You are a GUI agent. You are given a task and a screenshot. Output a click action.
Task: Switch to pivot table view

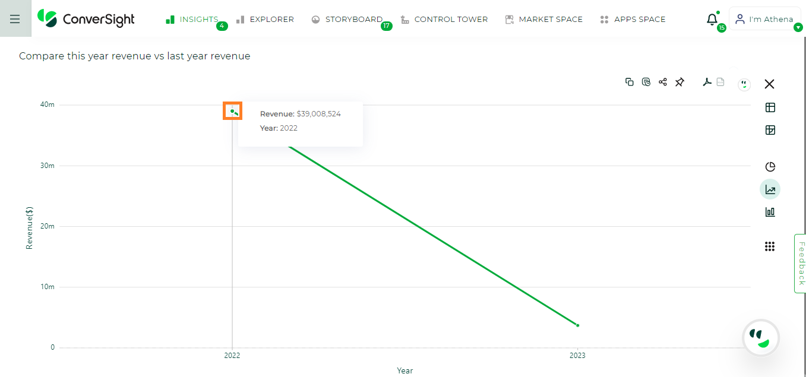point(770,130)
